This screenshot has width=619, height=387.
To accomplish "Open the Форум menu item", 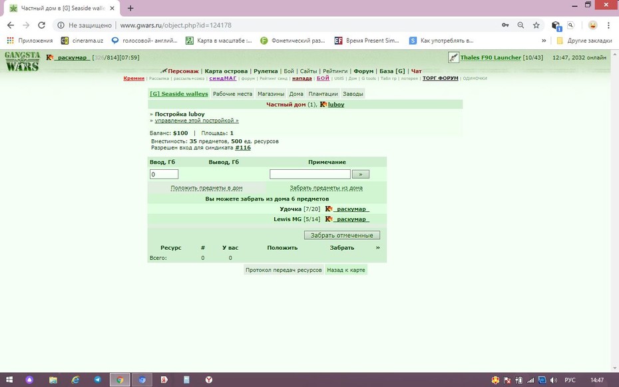I will click(363, 71).
